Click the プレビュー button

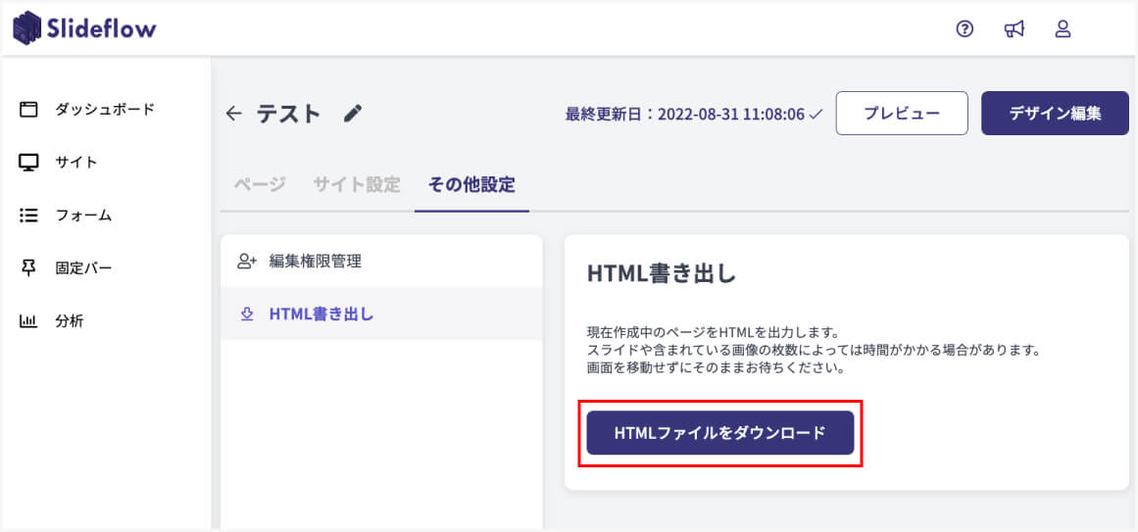click(x=902, y=114)
